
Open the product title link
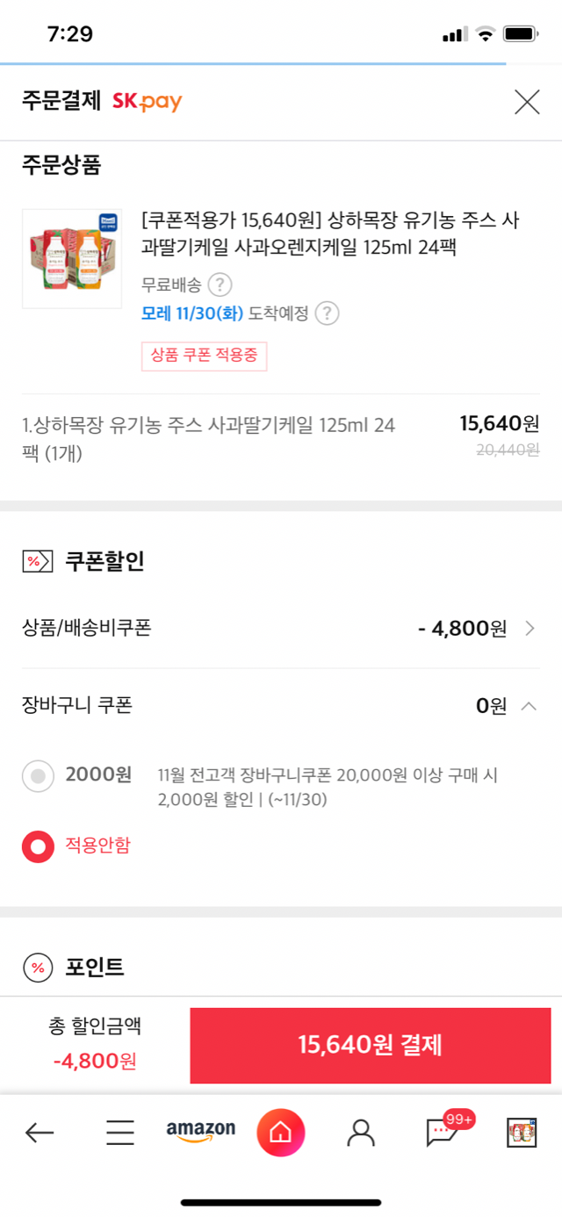[330, 234]
